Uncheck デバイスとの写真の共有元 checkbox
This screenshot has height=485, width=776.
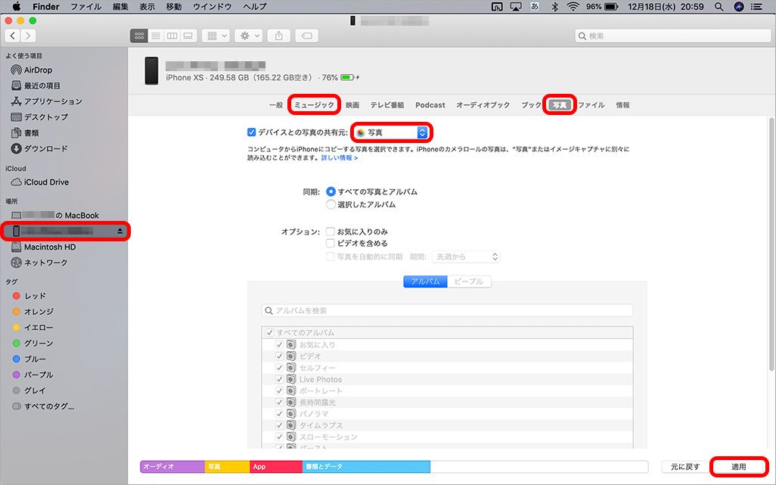coord(252,132)
